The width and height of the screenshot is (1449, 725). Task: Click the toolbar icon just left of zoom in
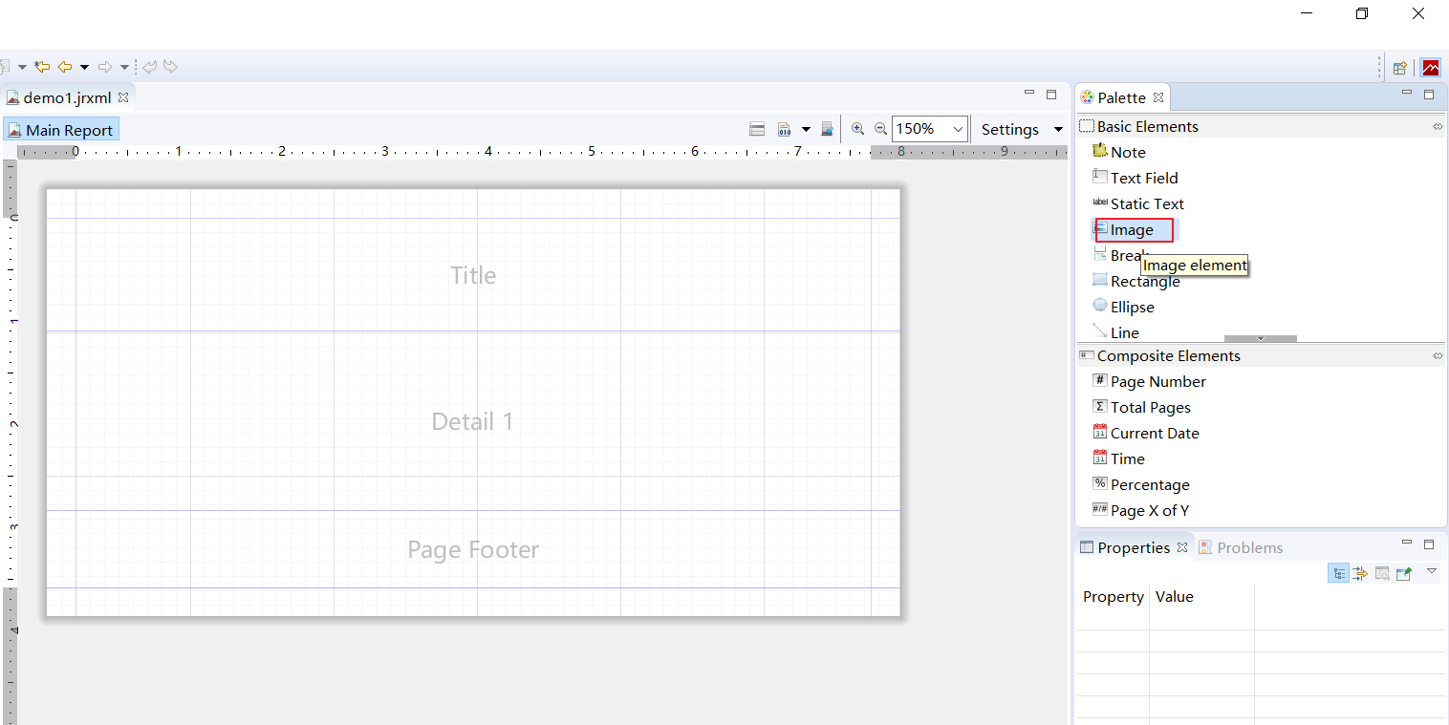(x=828, y=129)
